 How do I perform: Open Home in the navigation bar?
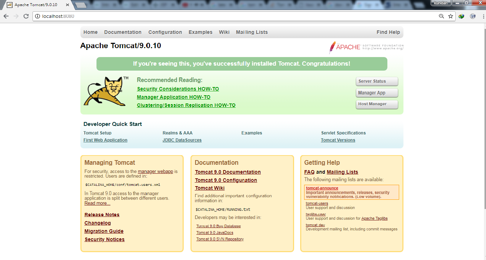click(x=90, y=32)
